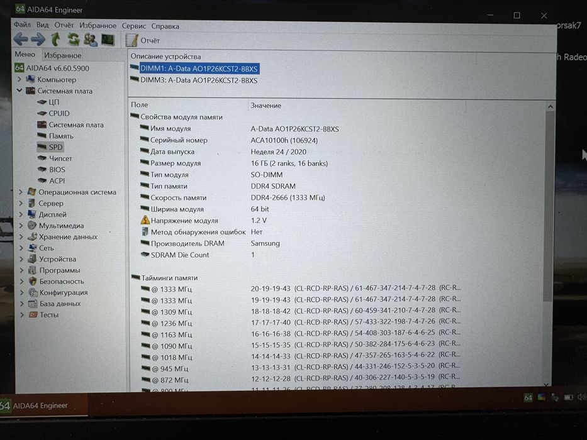Click the Значение column header
The height and width of the screenshot is (440, 587).
266,106
